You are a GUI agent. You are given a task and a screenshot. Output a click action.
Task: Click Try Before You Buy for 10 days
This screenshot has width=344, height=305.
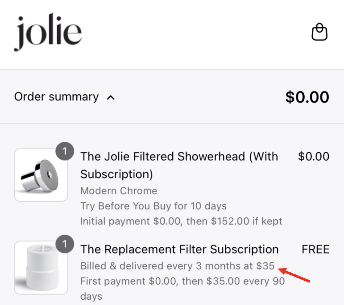(153, 206)
